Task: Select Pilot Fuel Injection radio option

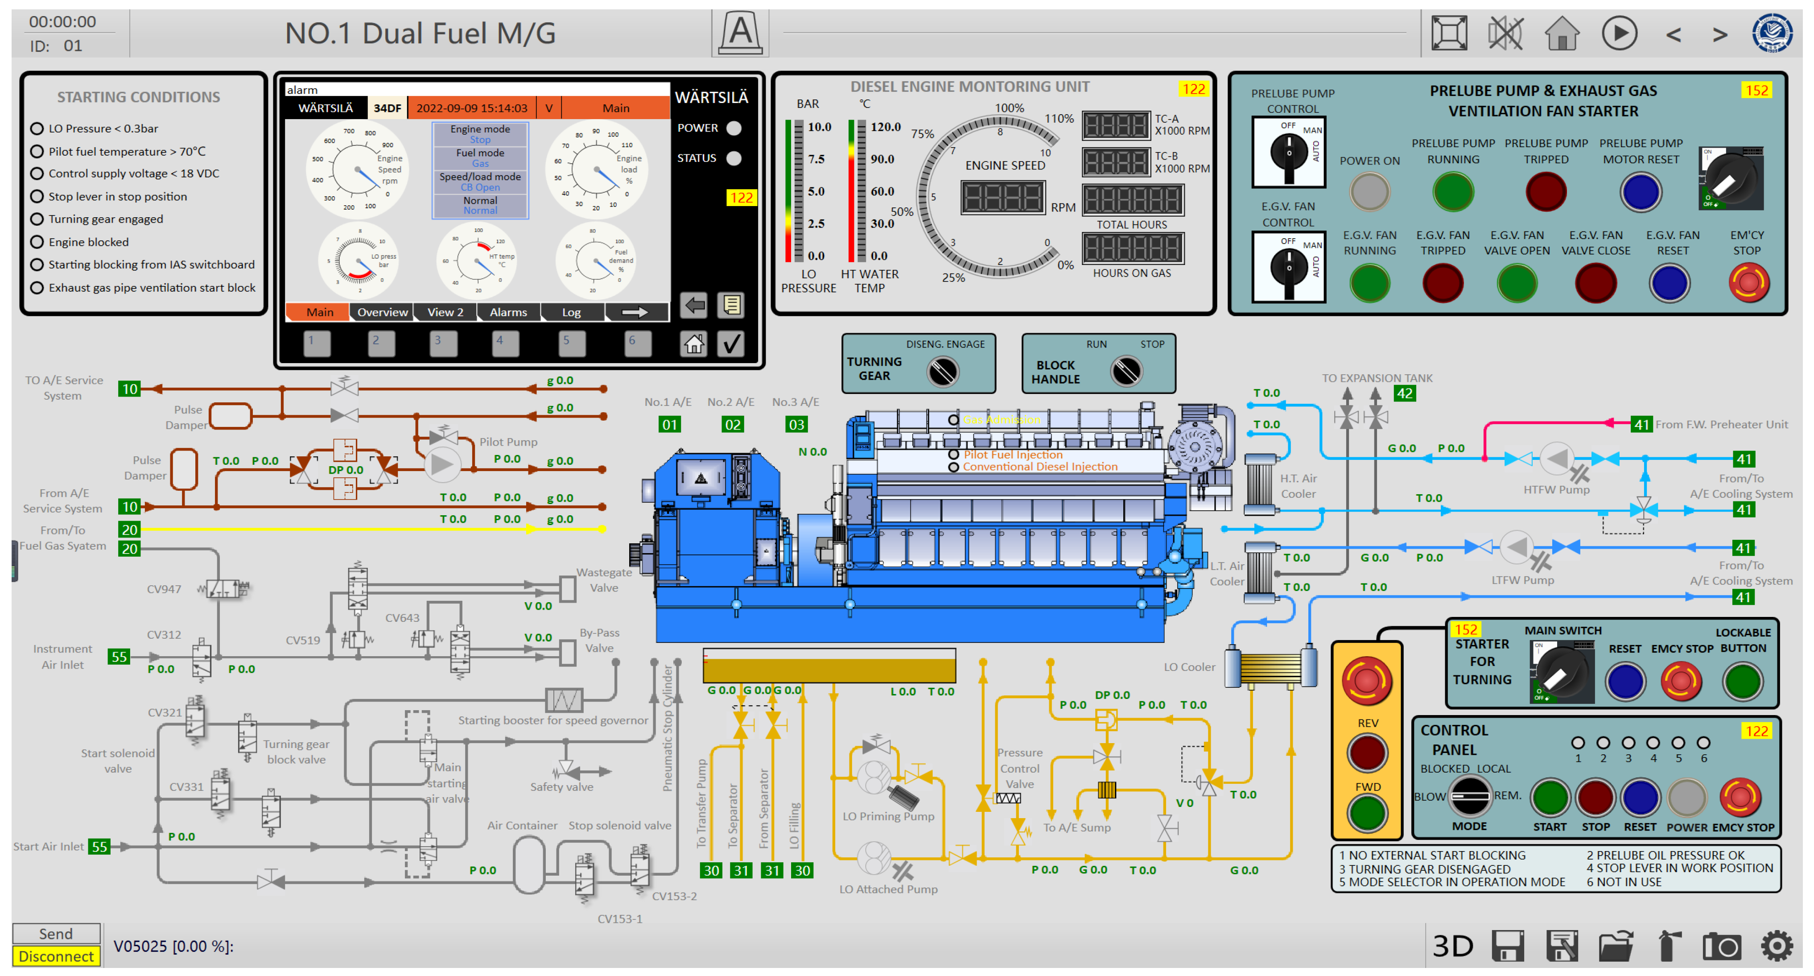Action: click(953, 455)
